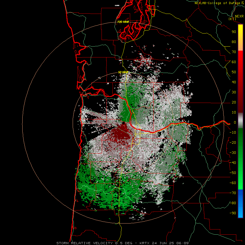
Task: Click the -60 value on velocity scale
Action: point(233,183)
